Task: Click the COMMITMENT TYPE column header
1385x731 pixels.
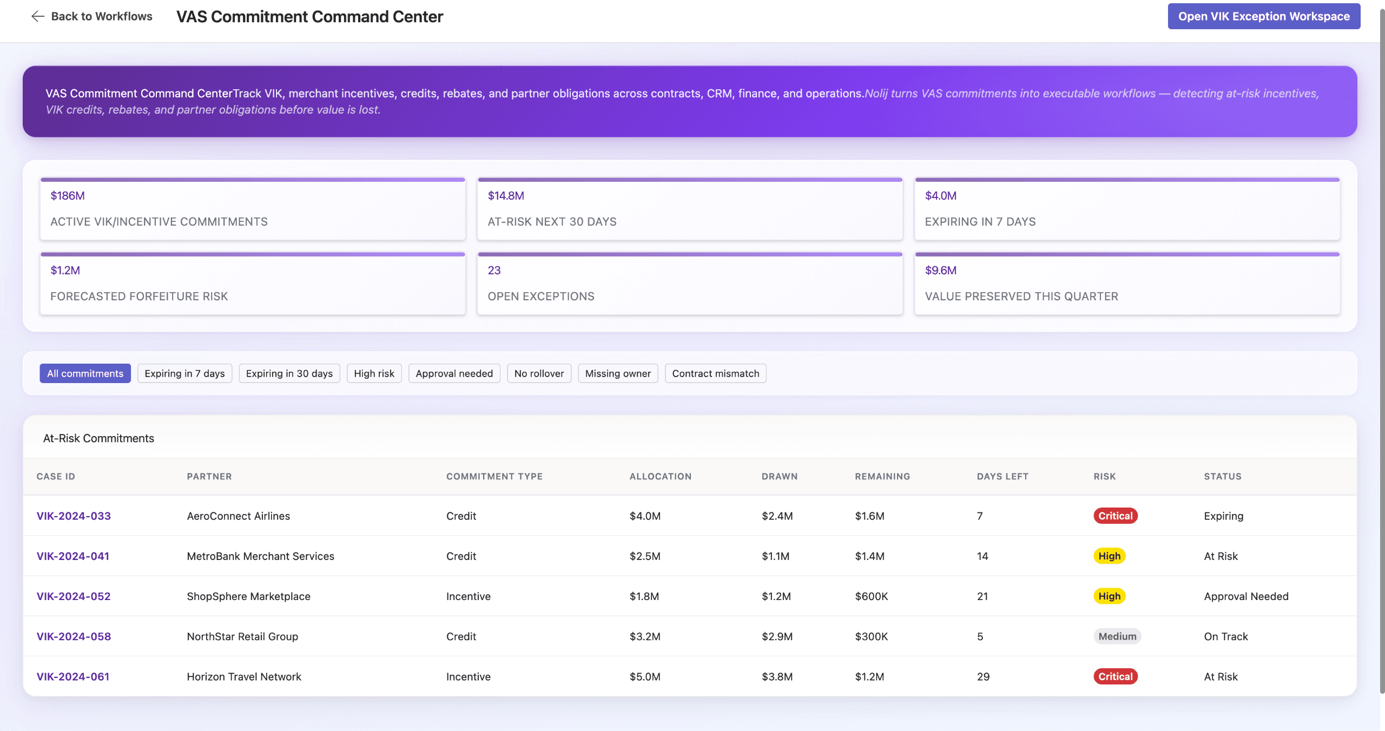Action: coord(494,476)
